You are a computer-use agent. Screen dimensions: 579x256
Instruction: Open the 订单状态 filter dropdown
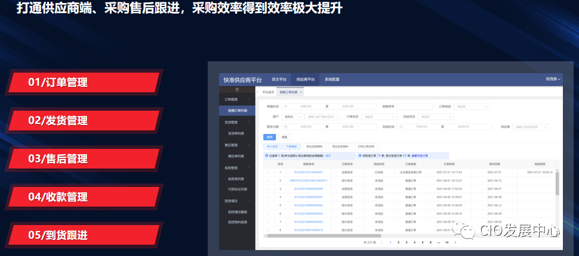379,117
